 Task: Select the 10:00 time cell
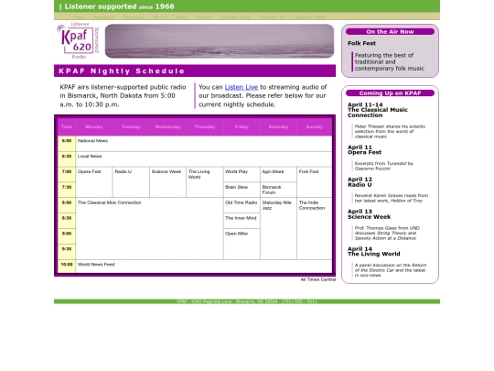[67, 267]
